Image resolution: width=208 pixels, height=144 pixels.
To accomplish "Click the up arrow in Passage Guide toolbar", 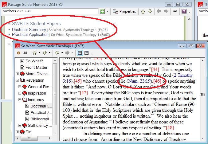I will pyautogui.click(x=143, y=11).
